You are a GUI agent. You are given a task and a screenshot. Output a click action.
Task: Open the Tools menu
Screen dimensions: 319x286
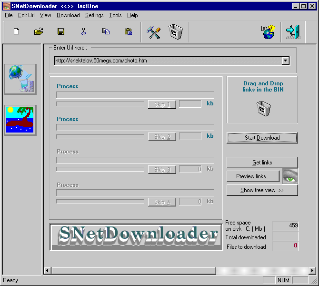coord(115,15)
